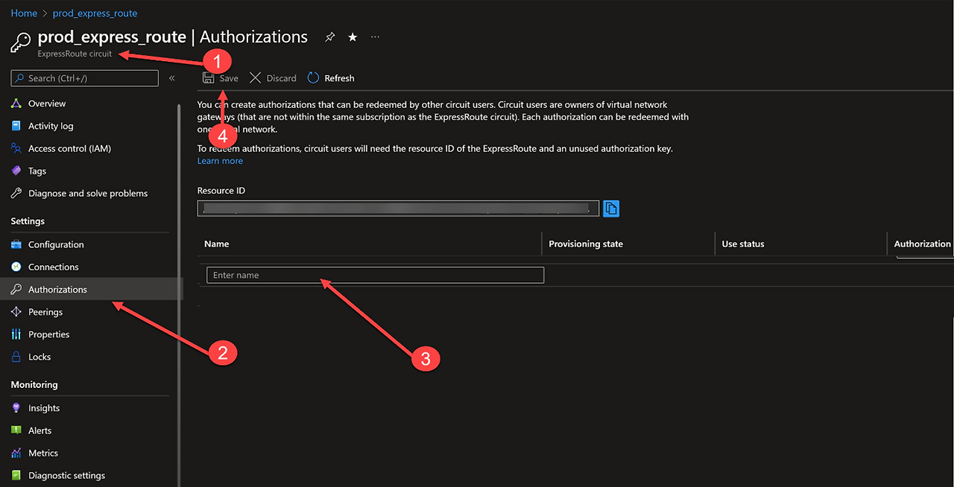The height and width of the screenshot is (487, 954).
Task: Open the prod_express_route breadcrumb link
Action: coord(95,13)
